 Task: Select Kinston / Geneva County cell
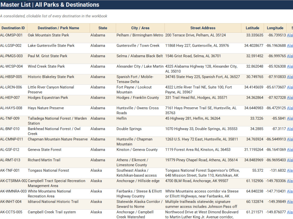coord(140,152)
